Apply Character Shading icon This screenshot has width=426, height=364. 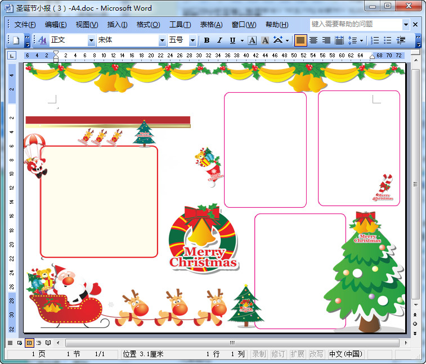coord(265,40)
